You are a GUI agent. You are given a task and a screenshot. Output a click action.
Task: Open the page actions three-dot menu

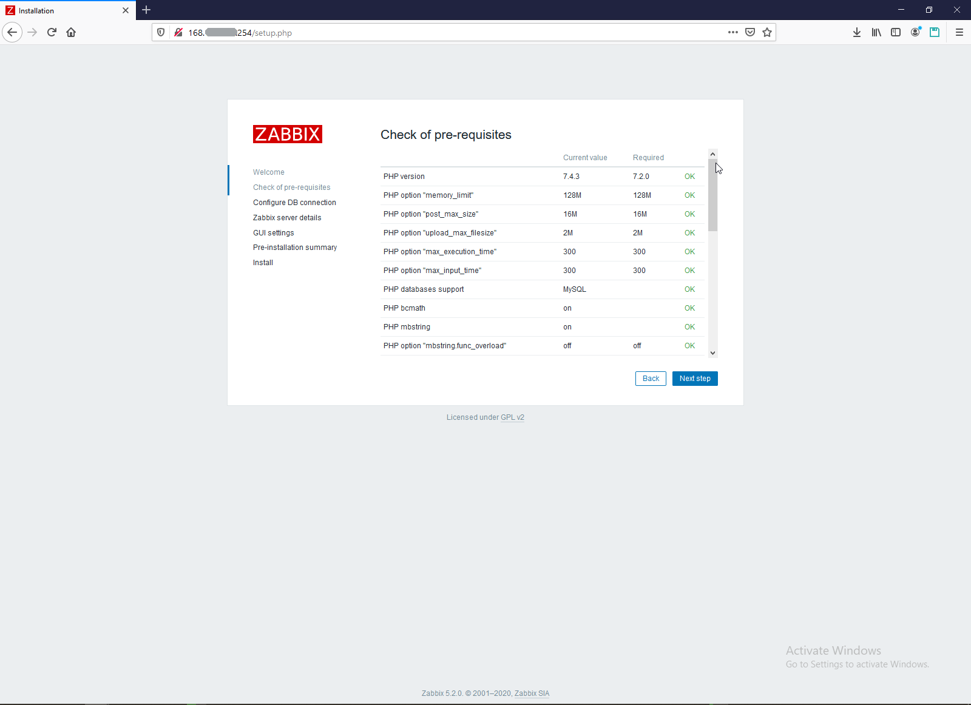[733, 32]
